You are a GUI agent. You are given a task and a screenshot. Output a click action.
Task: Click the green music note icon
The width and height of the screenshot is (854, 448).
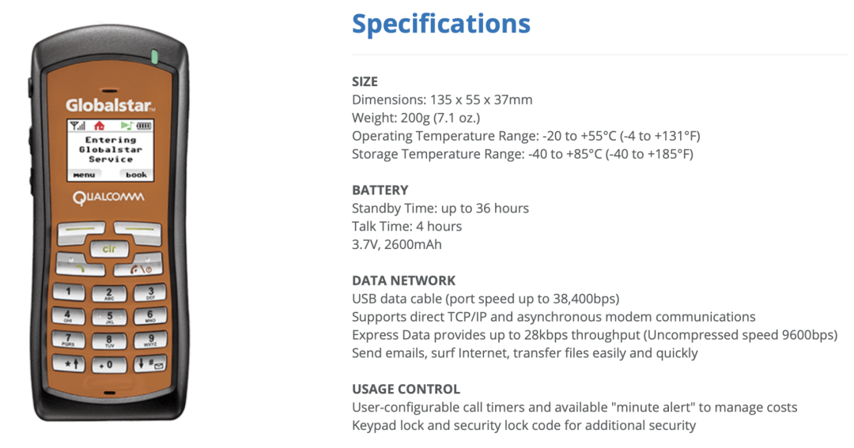125,126
